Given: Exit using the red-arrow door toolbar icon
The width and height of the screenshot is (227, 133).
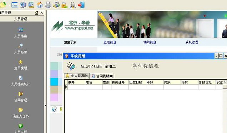Looking at the screenshot, I should coord(81,5).
